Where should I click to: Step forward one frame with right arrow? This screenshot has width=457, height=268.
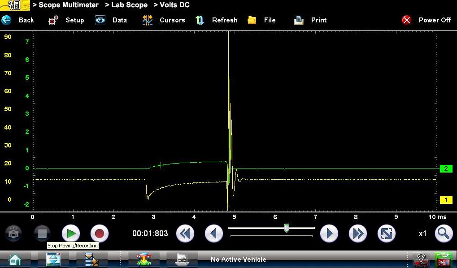[329, 233]
